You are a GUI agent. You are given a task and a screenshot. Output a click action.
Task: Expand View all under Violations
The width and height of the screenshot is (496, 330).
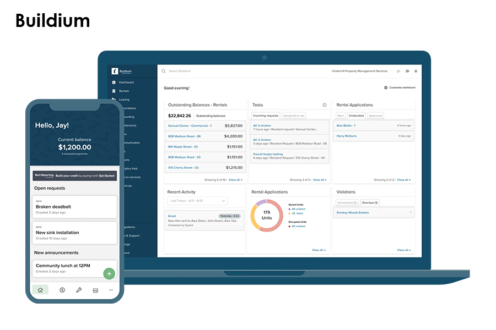coord(404,250)
